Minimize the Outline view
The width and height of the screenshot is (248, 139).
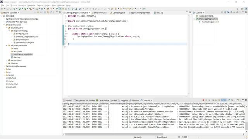click(243, 12)
